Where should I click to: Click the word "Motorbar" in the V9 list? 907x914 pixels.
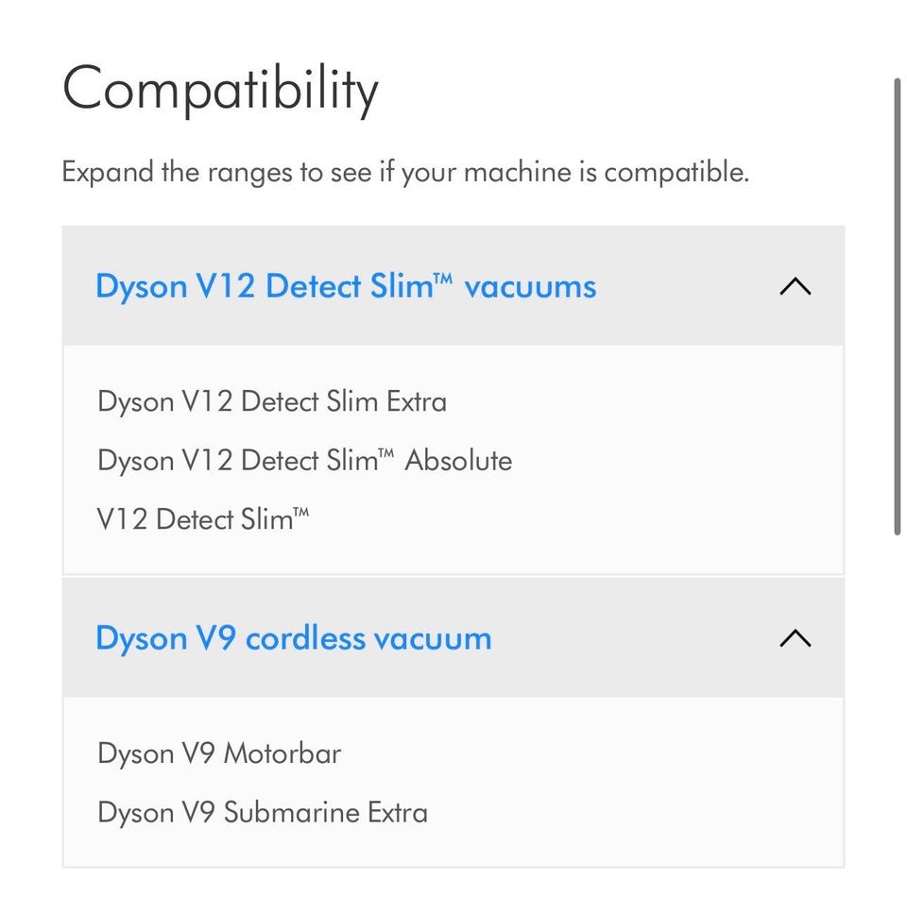pos(282,753)
